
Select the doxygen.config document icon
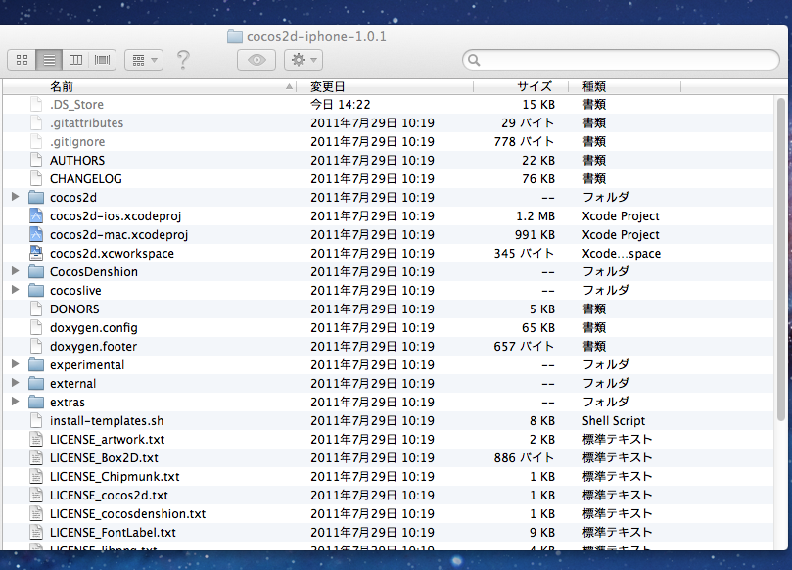click(36, 327)
